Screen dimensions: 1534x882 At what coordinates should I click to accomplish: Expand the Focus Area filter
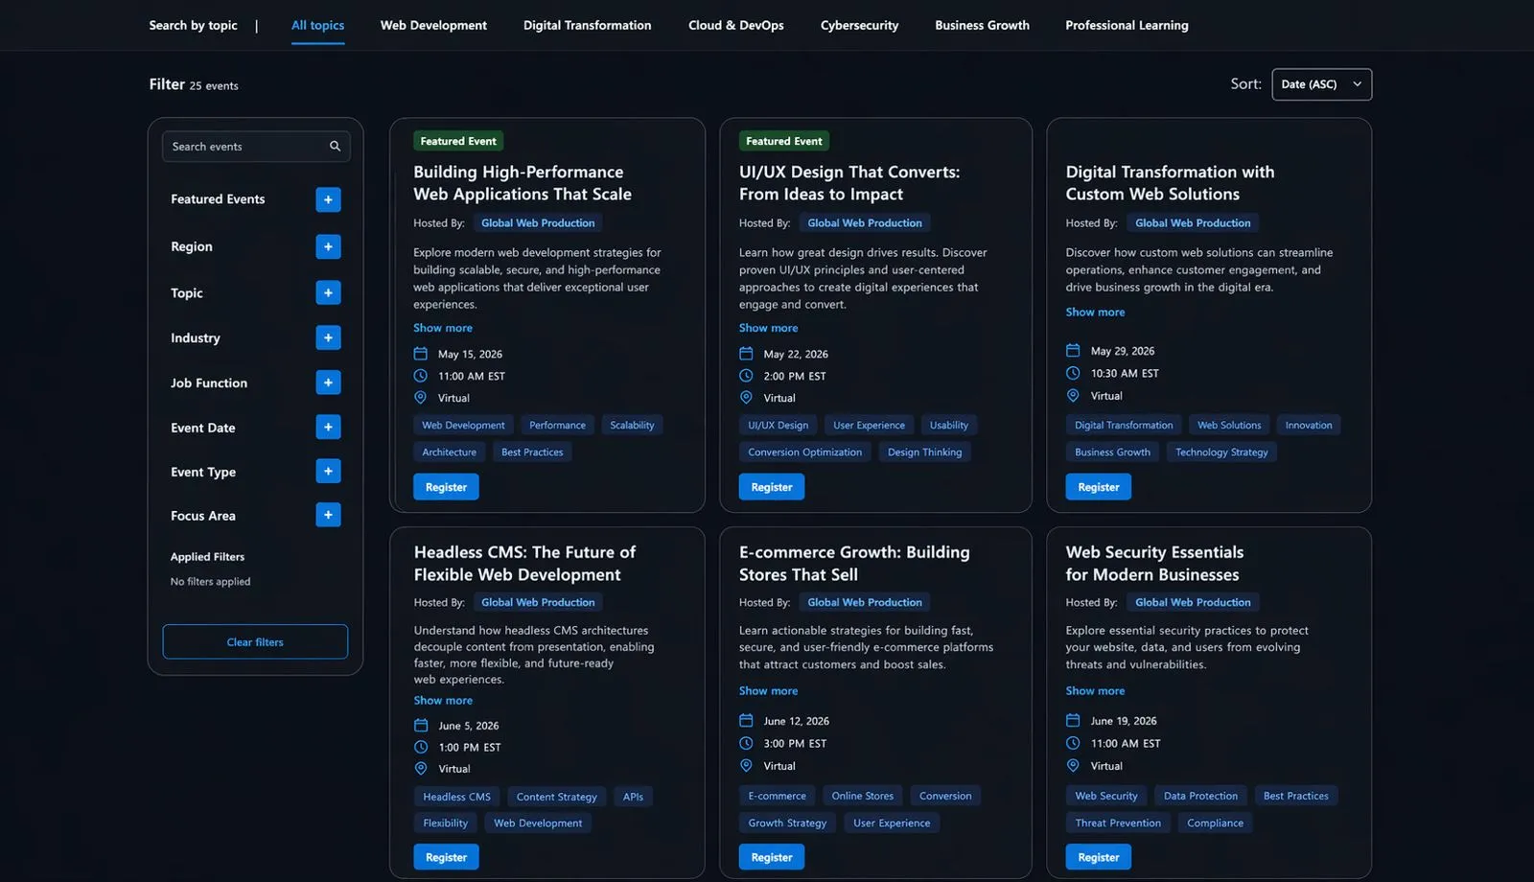[328, 515]
